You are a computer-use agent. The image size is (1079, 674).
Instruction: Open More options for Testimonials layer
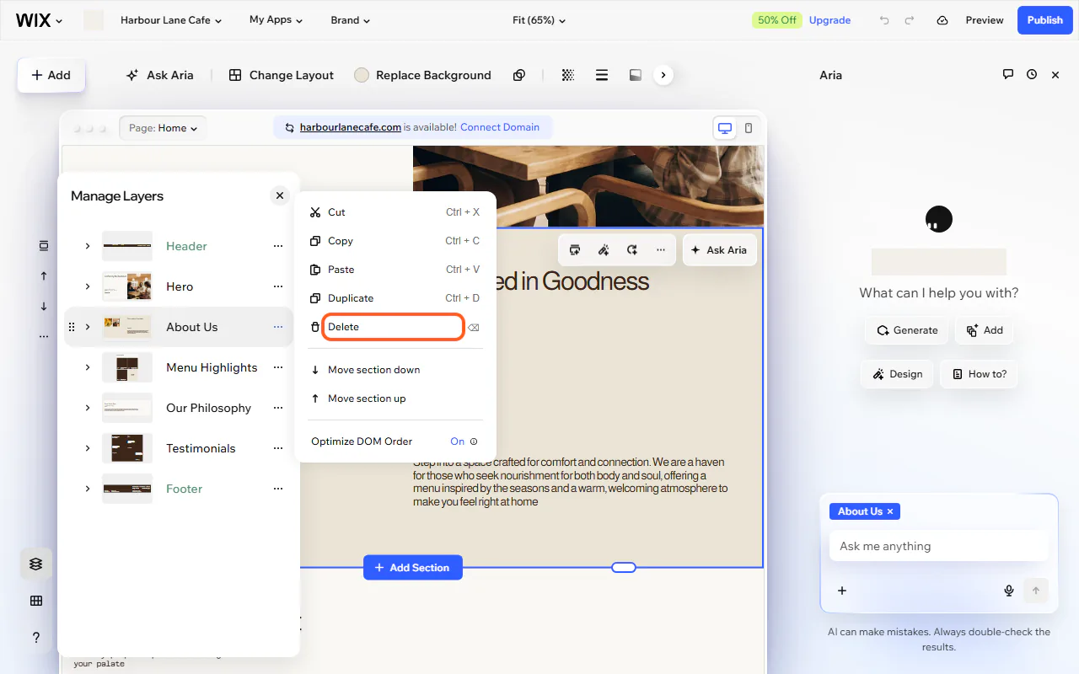pos(278,448)
